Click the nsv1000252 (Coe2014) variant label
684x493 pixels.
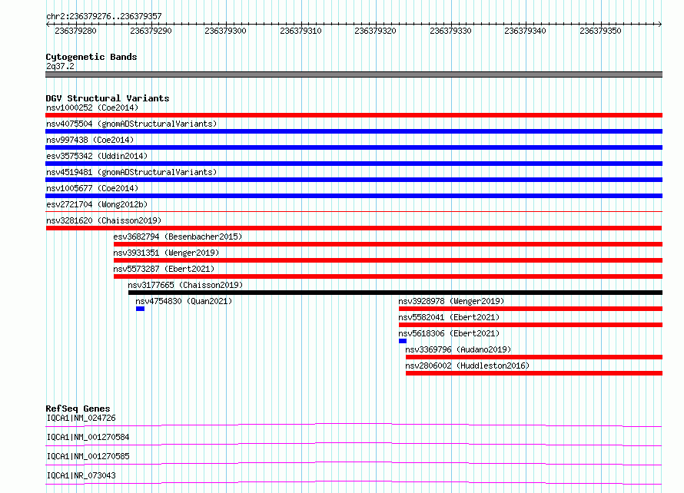[92, 108]
